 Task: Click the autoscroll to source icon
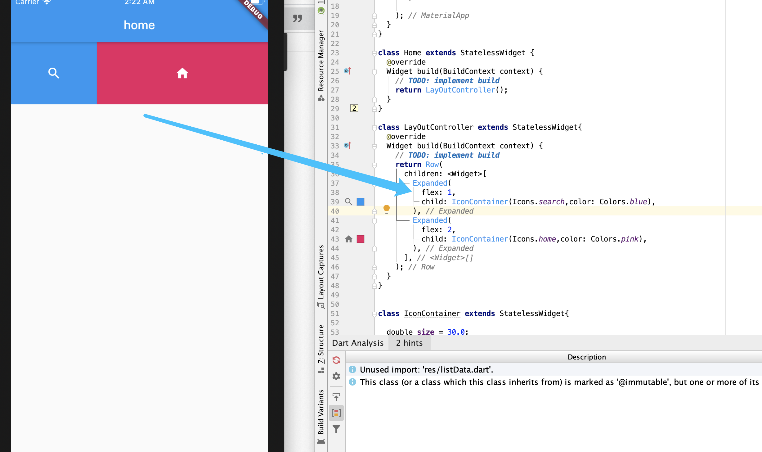pos(336,397)
